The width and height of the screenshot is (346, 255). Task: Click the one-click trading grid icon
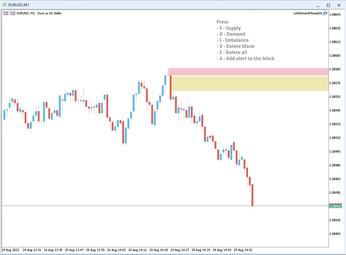pyautogui.click(x=6, y=13)
